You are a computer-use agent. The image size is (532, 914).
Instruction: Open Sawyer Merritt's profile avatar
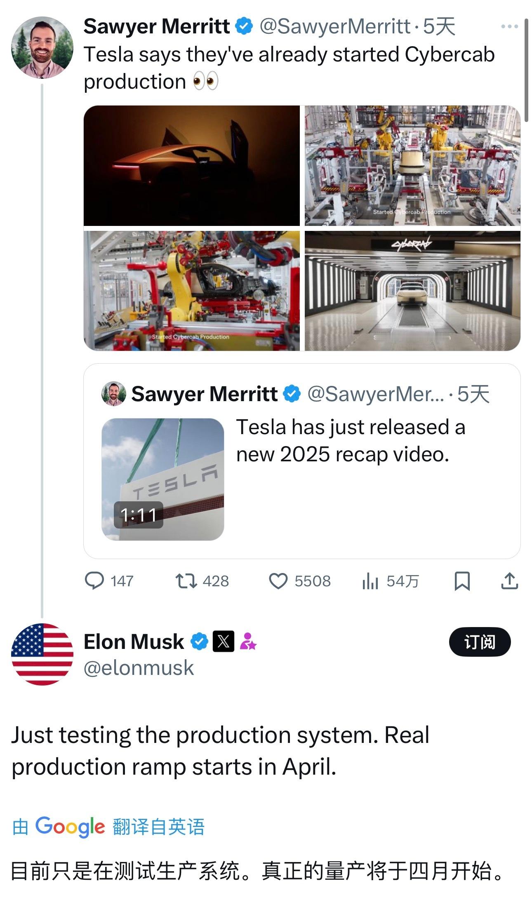[42, 48]
